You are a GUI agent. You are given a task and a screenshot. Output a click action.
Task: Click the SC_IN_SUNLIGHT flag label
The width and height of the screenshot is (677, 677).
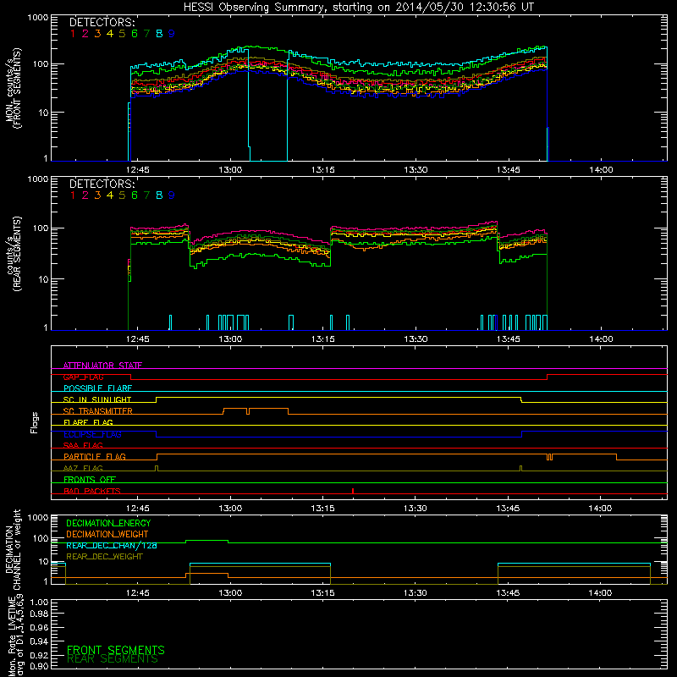[97, 399]
